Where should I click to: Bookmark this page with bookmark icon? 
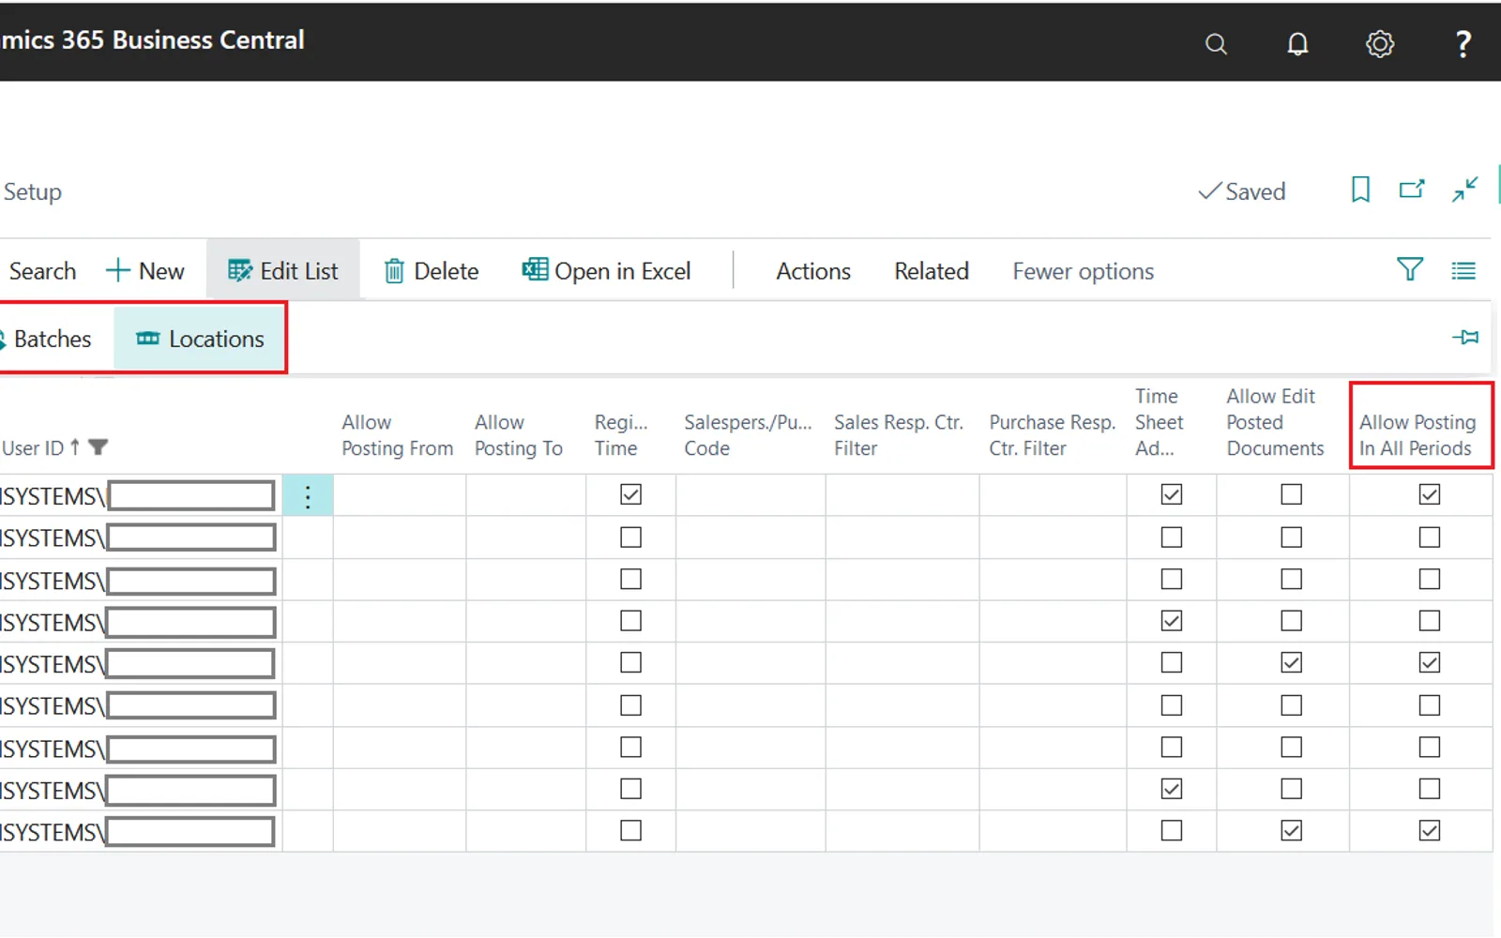click(x=1360, y=190)
